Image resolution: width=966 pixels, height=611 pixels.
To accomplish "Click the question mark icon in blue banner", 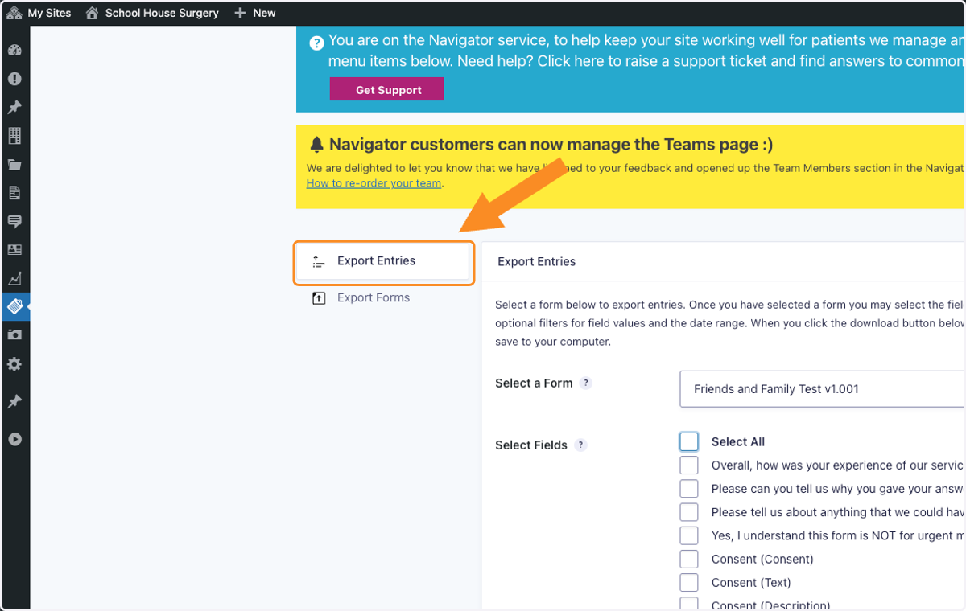I will coord(316,43).
